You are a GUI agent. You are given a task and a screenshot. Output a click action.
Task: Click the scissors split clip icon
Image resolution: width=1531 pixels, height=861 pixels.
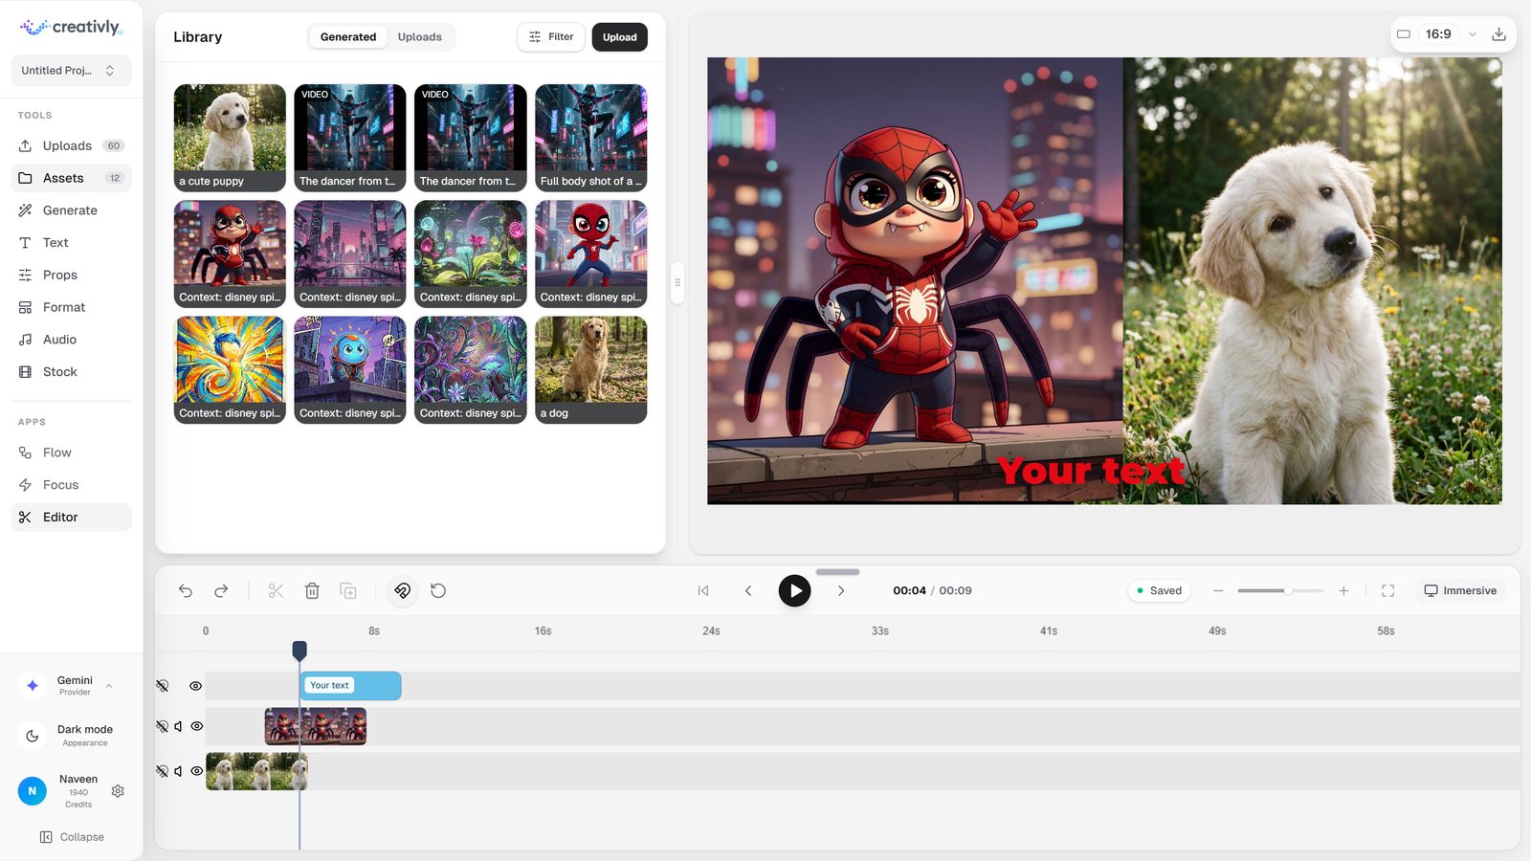[276, 591]
